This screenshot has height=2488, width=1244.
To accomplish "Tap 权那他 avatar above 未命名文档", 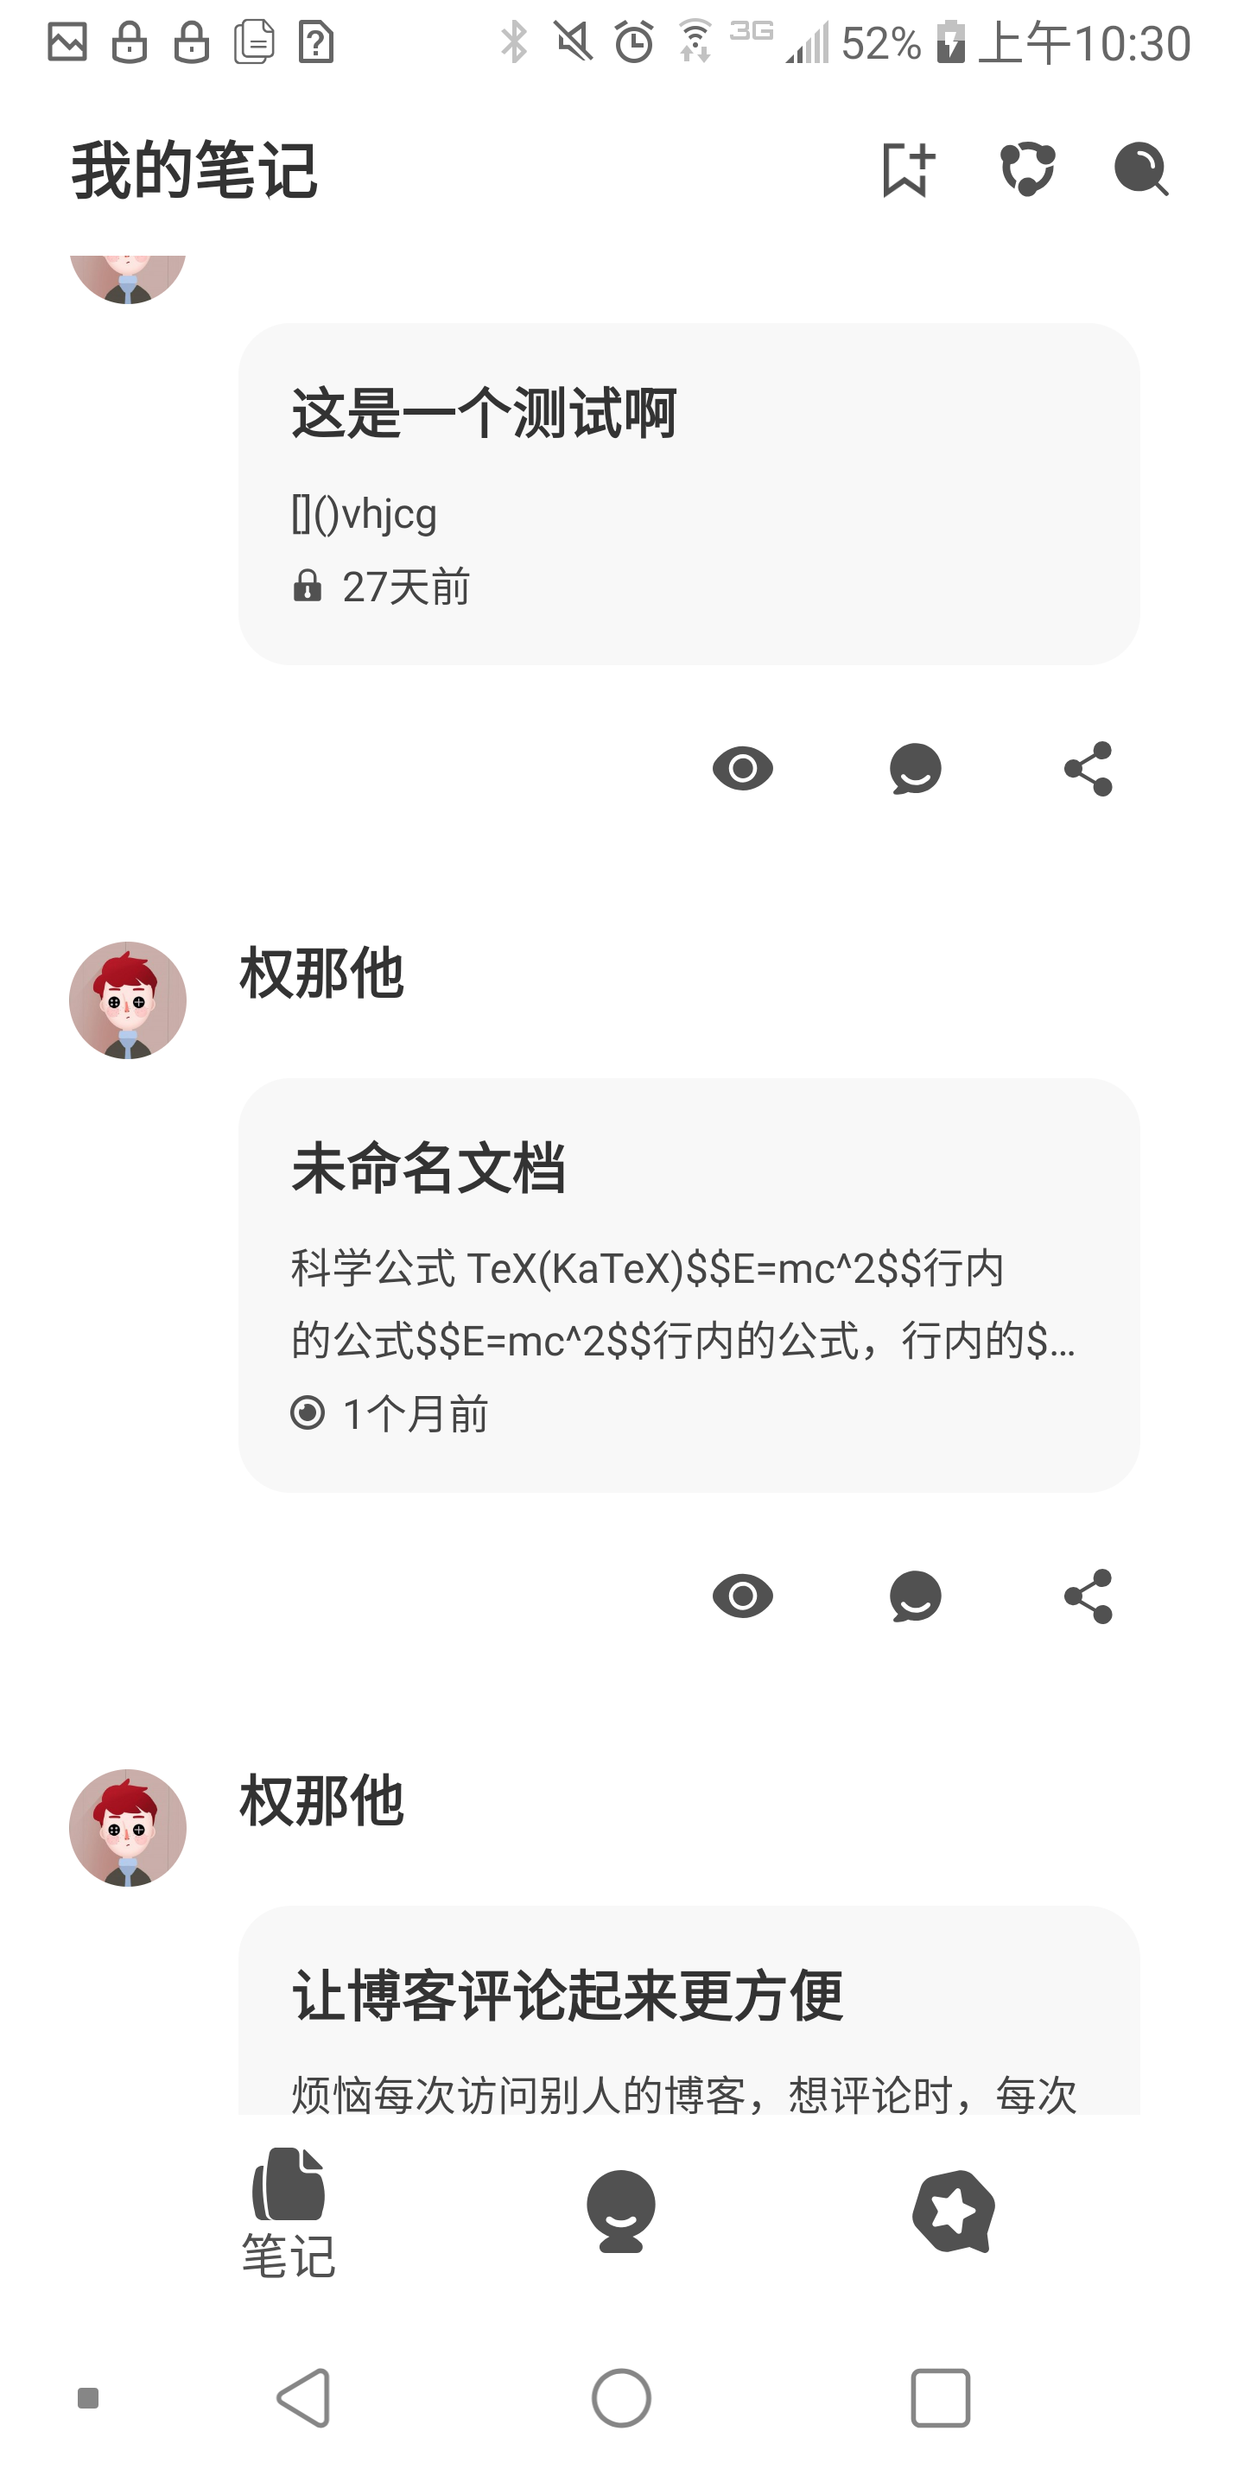I will pos(128,1000).
